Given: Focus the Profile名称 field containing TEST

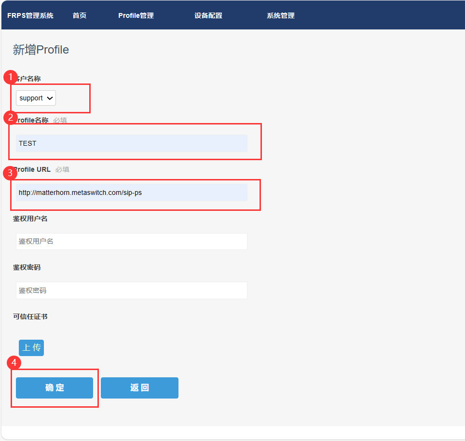Looking at the screenshot, I should point(131,143).
